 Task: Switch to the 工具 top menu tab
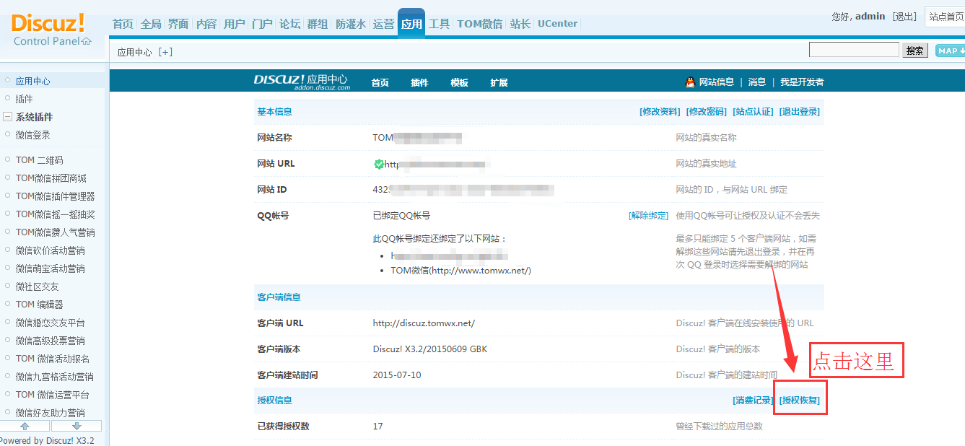point(439,24)
